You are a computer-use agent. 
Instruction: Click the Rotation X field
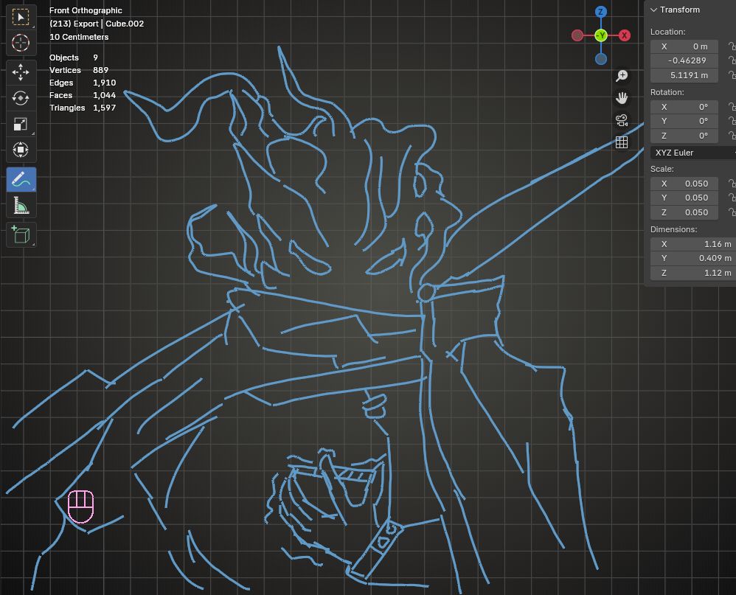(x=684, y=107)
